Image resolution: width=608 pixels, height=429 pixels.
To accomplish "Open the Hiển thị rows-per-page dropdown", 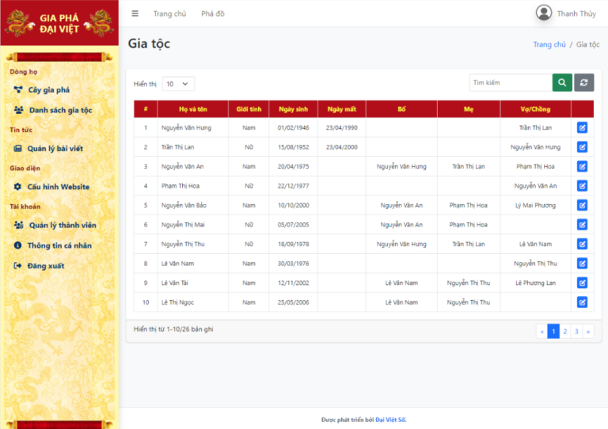I will [178, 84].
